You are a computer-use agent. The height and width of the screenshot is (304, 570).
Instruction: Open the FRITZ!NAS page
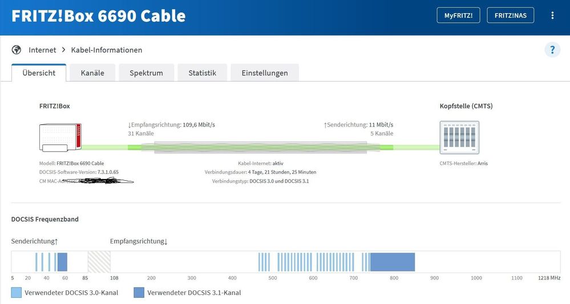pos(510,15)
